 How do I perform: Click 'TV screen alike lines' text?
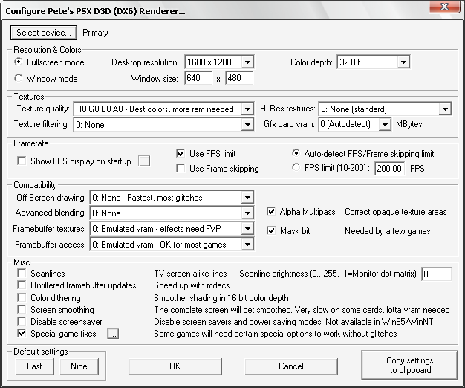coord(190,274)
